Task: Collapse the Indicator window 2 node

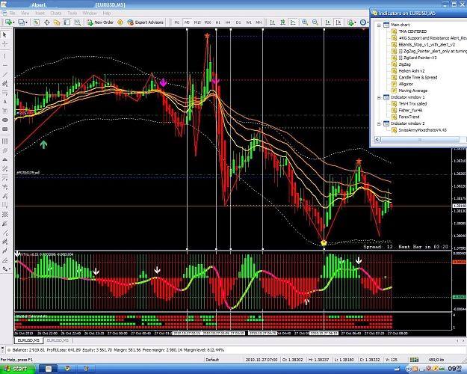Action: click(x=379, y=123)
